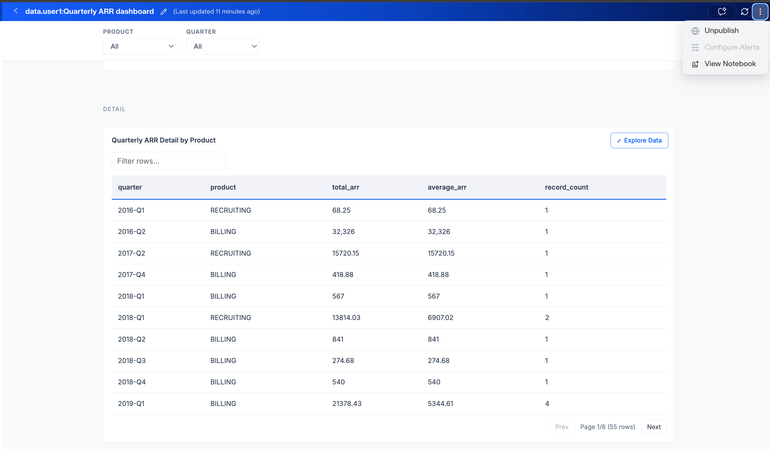Sort by the average_arr column header
Image resolution: width=770 pixels, height=449 pixels.
pos(447,187)
